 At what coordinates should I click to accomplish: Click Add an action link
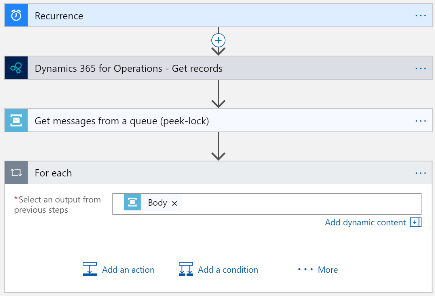point(128,270)
